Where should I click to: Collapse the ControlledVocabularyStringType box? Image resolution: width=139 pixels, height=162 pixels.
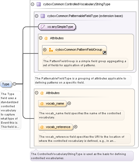pyautogui.click(x=33, y=4)
